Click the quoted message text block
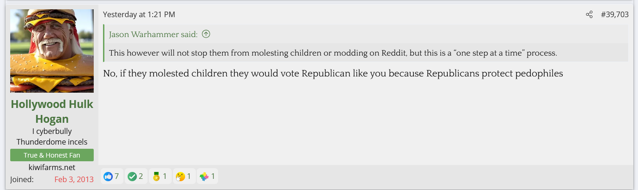The image size is (638, 190). [333, 53]
